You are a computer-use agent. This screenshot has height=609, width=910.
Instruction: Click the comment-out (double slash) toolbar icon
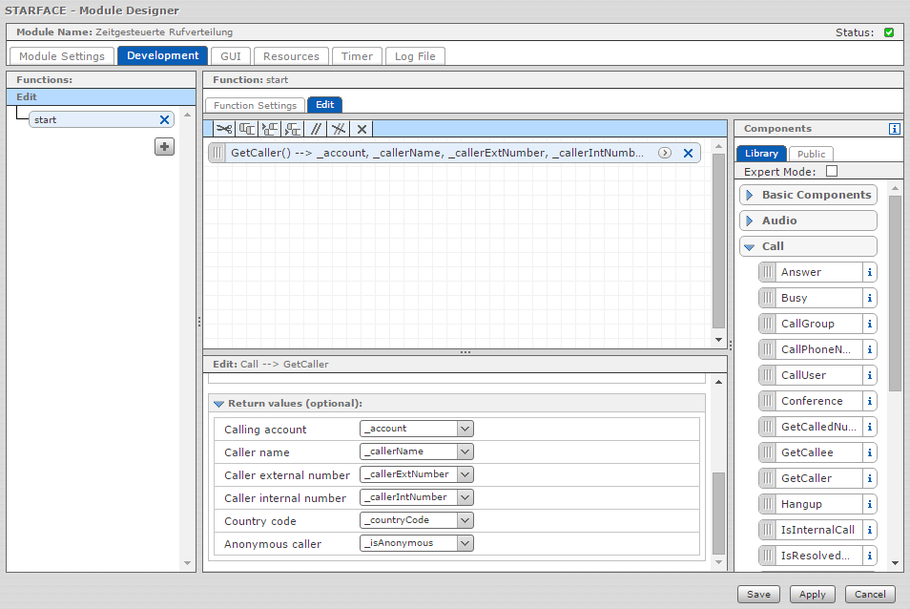tap(316, 129)
